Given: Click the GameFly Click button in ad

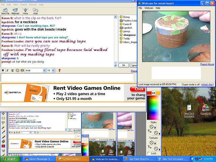Looking at the screenshot, I should (x=137, y=89).
